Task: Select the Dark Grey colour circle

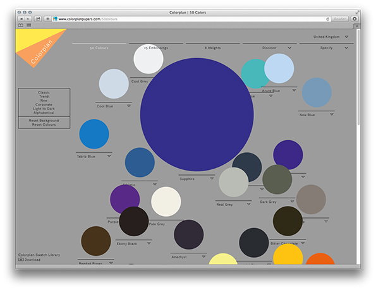Action: click(x=277, y=179)
